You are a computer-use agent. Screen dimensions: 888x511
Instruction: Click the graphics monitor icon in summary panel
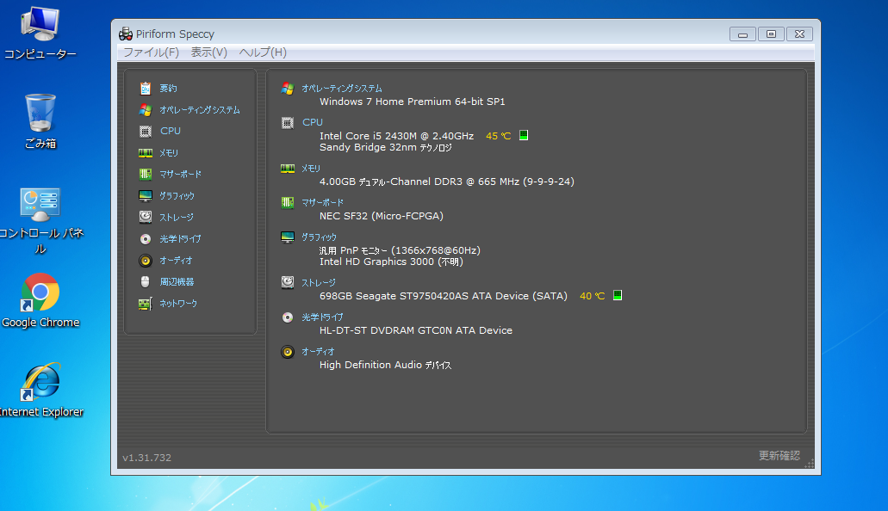tap(288, 237)
